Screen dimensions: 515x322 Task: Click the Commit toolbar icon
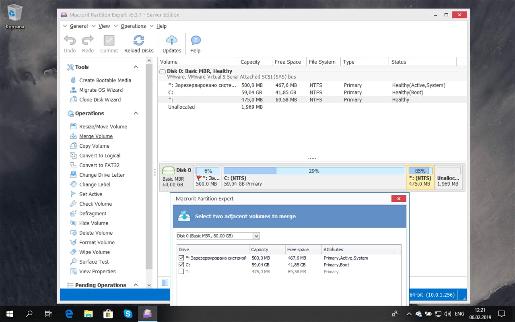pos(109,44)
